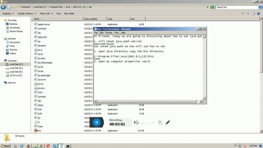This screenshot has height=148, width=263.
Task: Open command prompt taskbar icon
Action: click(68, 146)
